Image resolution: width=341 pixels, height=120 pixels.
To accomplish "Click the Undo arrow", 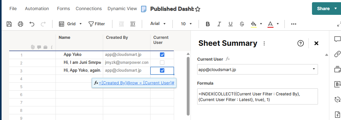I will (32, 24).
